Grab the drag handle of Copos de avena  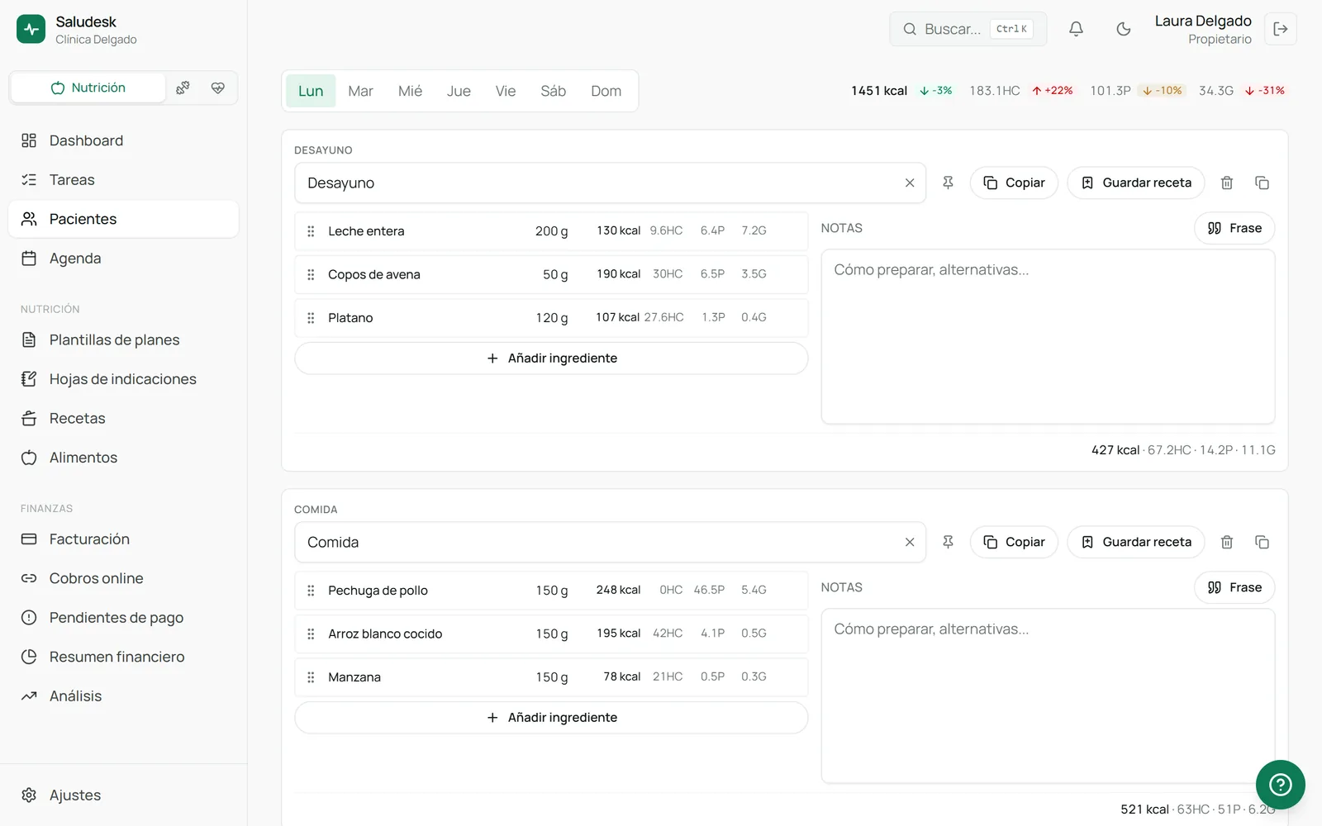pos(311,274)
